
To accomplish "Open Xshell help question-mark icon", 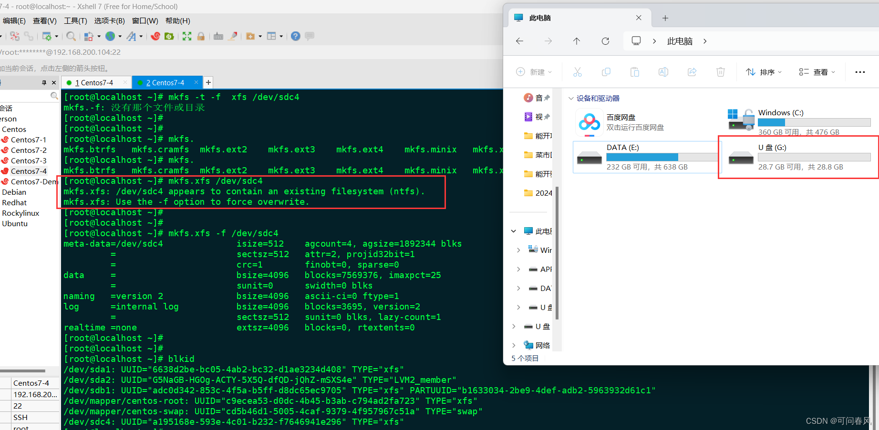I will tap(296, 36).
